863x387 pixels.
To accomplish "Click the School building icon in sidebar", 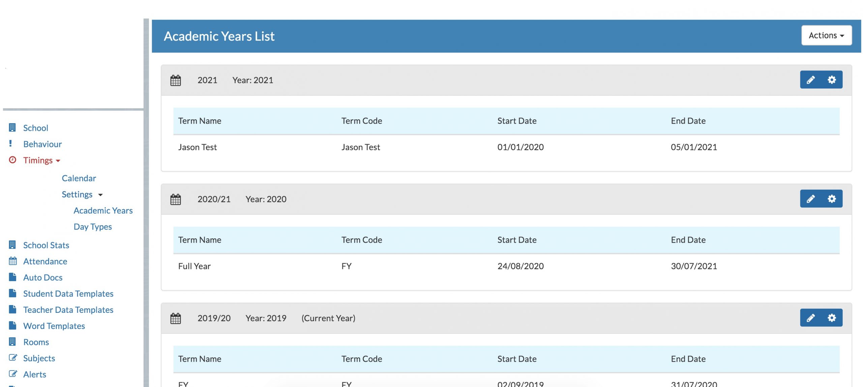I will (x=12, y=127).
